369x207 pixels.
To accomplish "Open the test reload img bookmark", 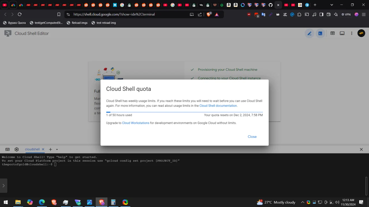I will [103, 23].
